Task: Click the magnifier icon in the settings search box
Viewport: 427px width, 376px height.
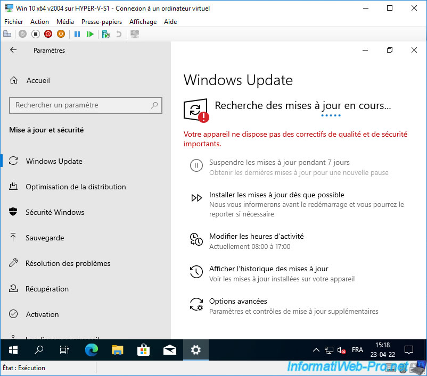Action: 154,105
